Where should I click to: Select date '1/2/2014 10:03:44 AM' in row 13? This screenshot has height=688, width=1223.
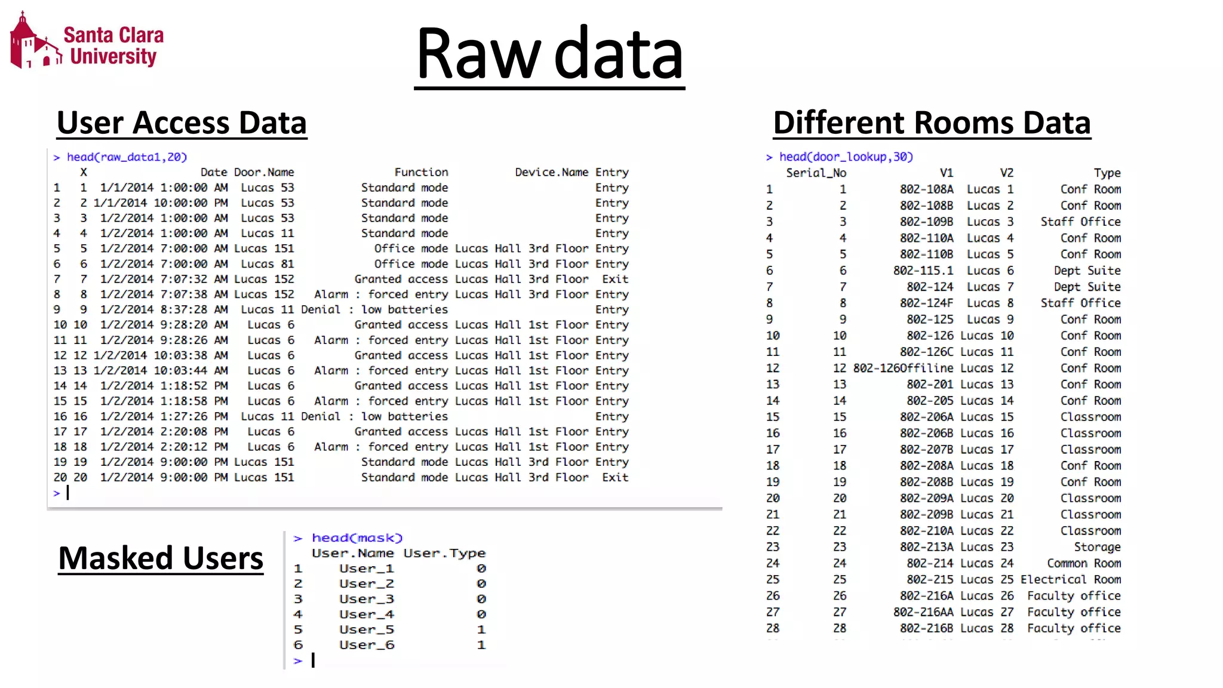pos(161,371)
